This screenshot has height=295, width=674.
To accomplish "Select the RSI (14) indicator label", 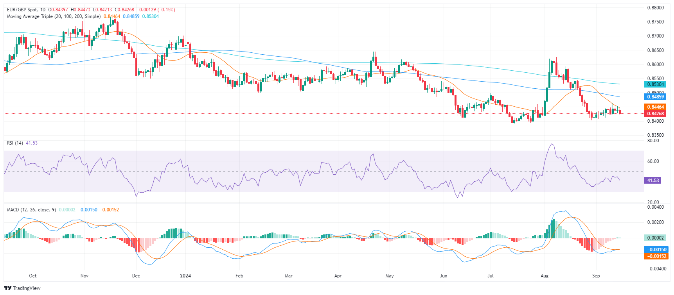I will (x=15, y=143).
